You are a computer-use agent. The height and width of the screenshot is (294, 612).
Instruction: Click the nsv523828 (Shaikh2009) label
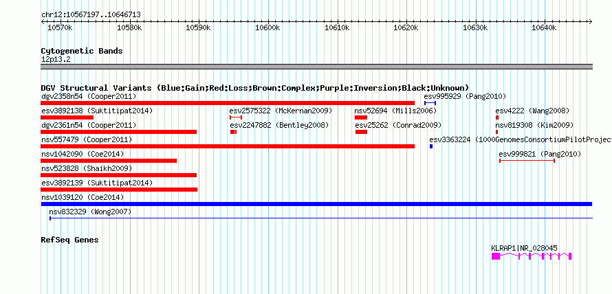87,168
